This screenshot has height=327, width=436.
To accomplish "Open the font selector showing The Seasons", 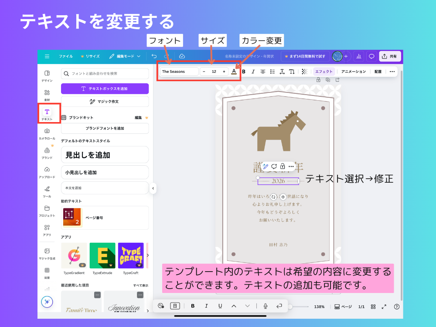I will [178, 71].
